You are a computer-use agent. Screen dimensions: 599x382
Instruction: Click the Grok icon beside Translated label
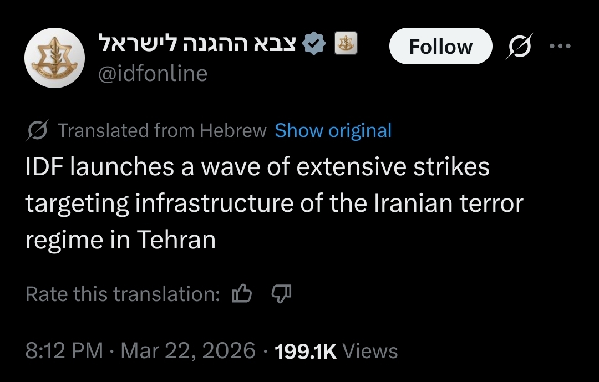tap(39, 131)
